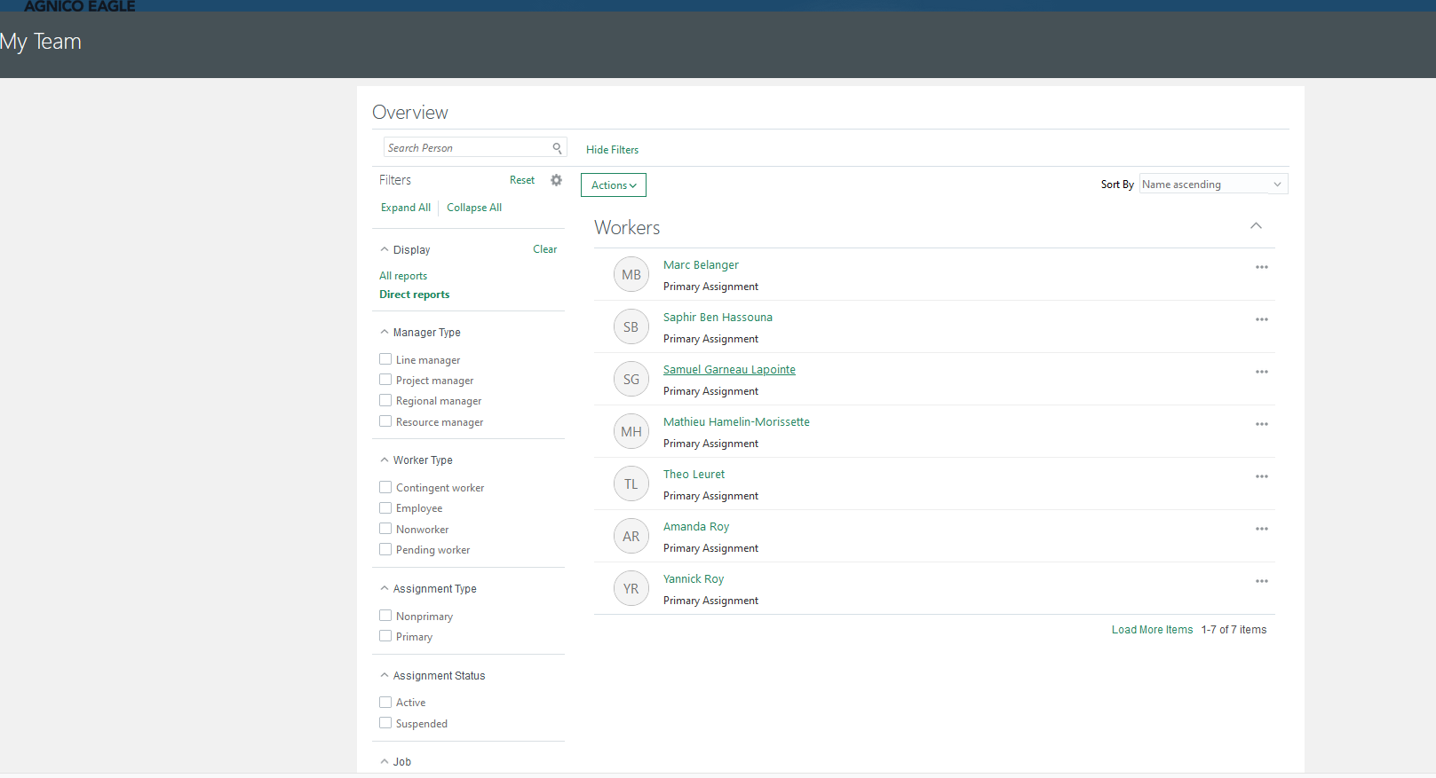Open Amanda Roy's more actions menu
The width and height of the screenshot is (1436, 778).
coord(1261,529)
